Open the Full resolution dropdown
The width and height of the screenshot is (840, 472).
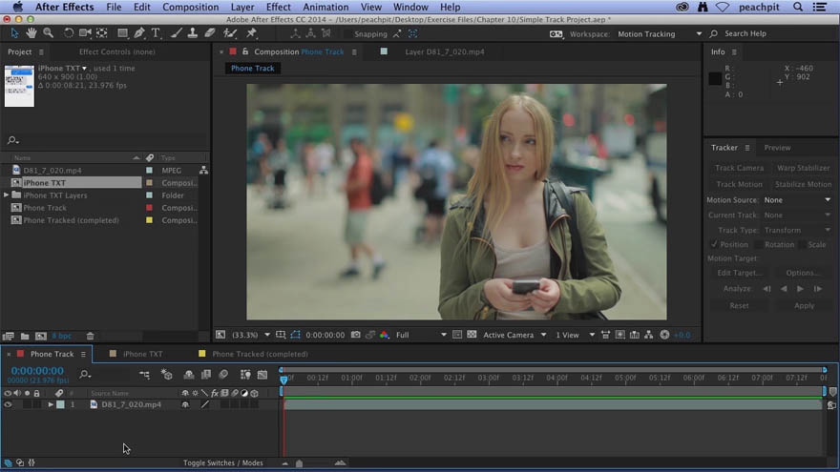[x=421, y=335]
